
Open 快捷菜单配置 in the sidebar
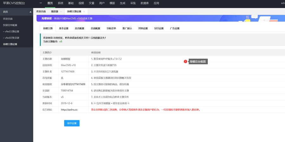click(x=10, y=25)
